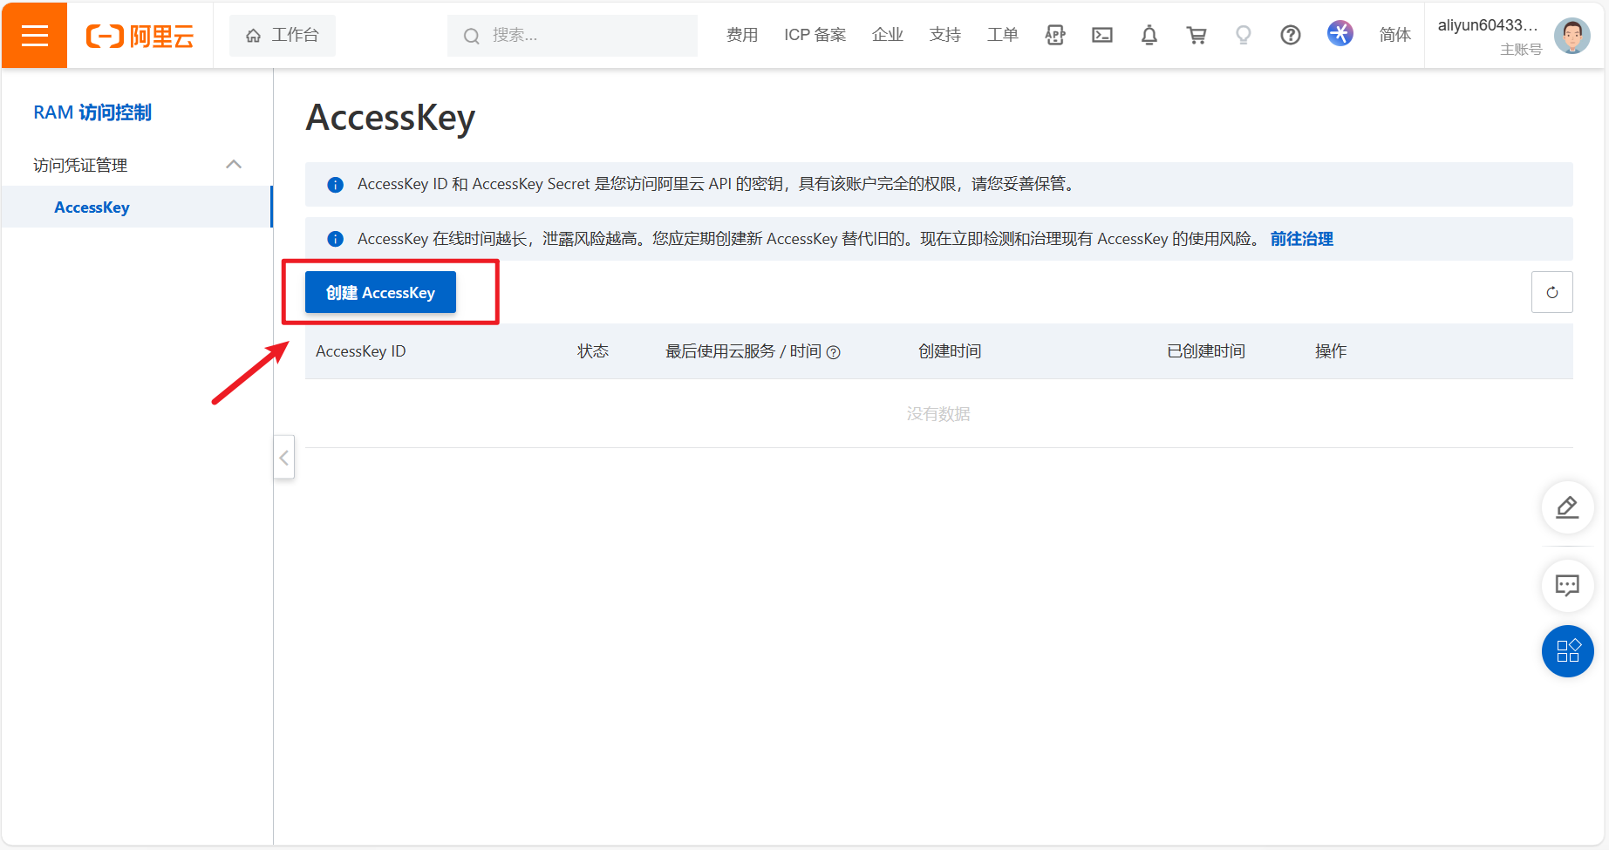Click the search input field
1609x850 pixels.
coord(571,35)
